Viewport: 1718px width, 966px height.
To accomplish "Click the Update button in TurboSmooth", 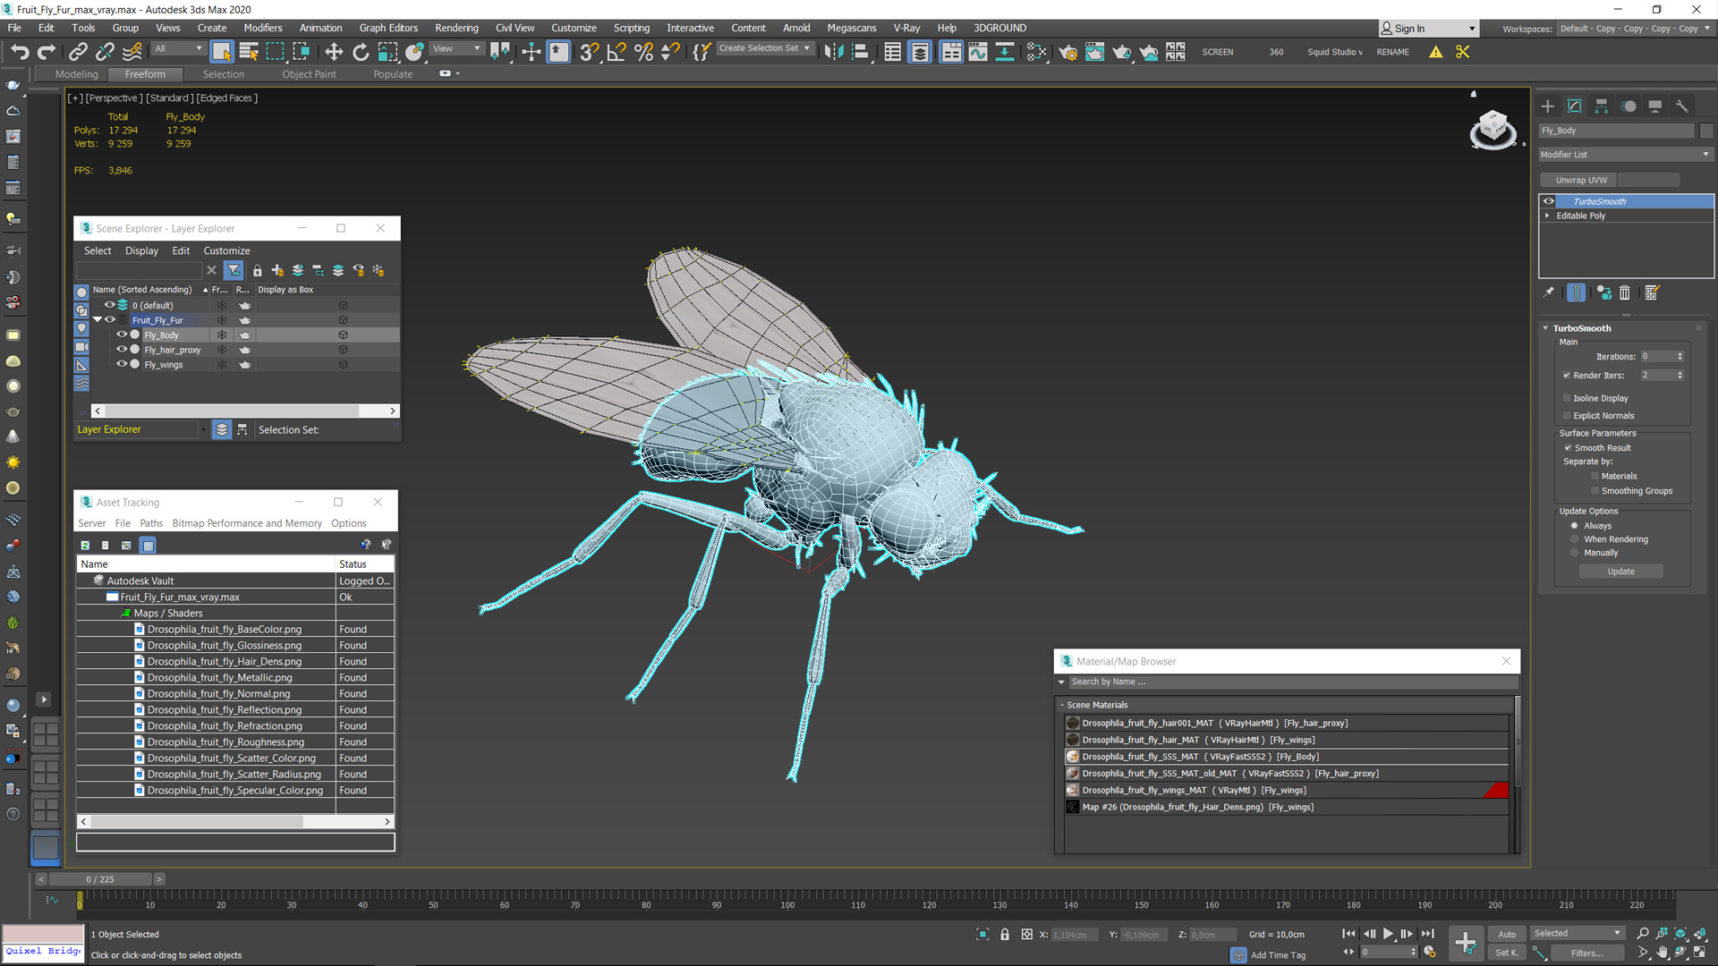I will click(x=1620, y=572).
